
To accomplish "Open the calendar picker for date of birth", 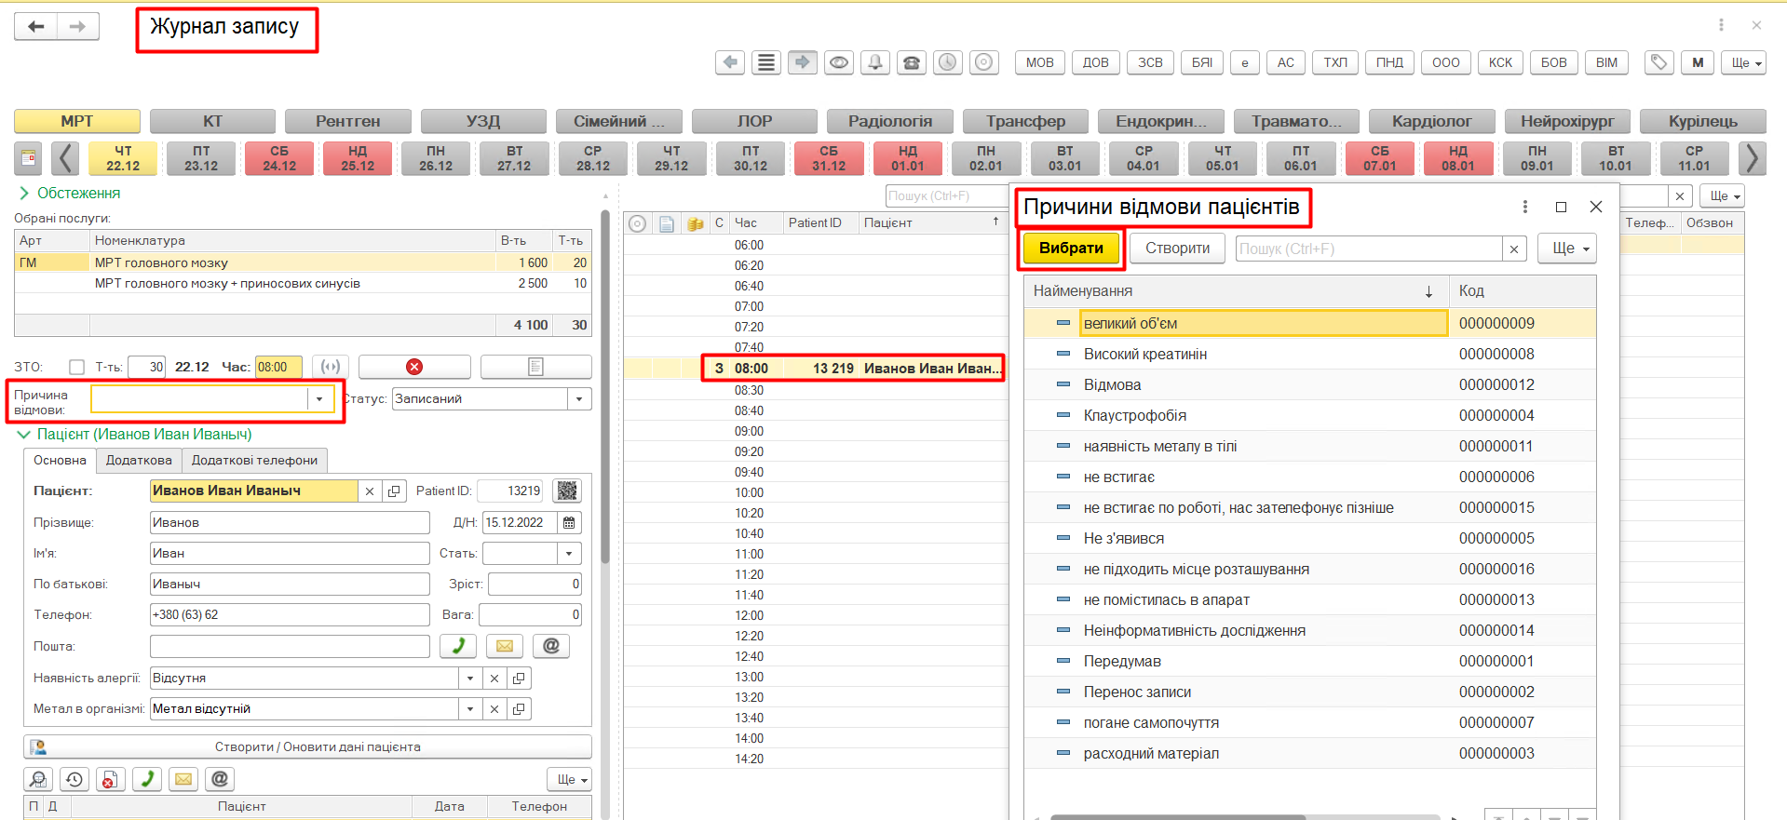I will (569, 522).
